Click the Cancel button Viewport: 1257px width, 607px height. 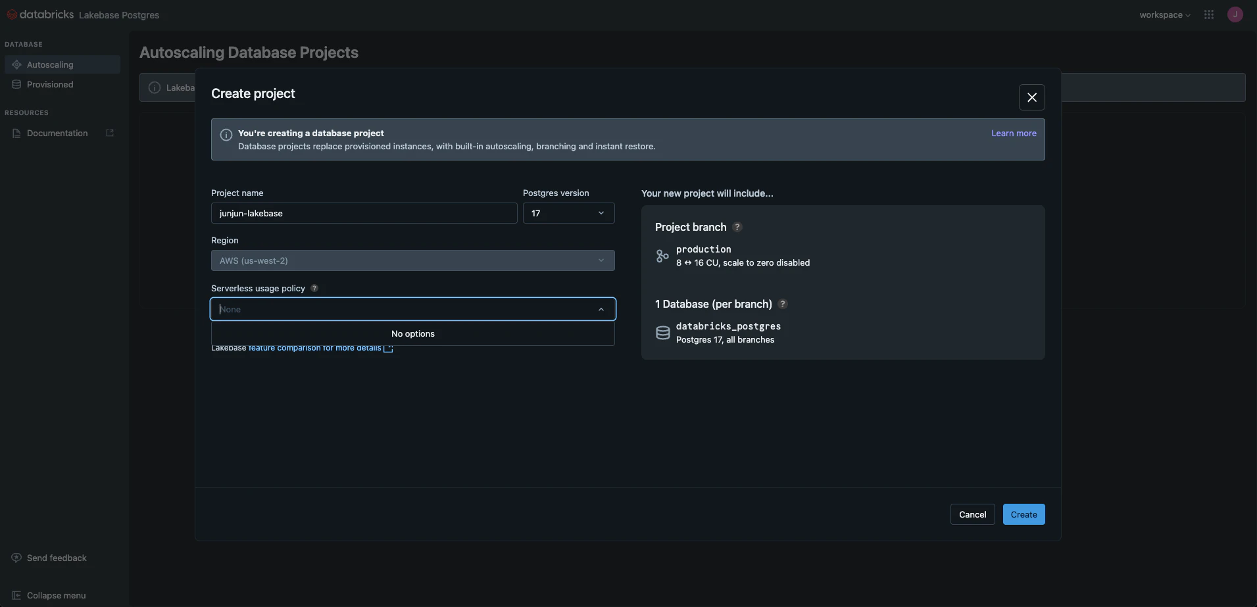point(973,514)
